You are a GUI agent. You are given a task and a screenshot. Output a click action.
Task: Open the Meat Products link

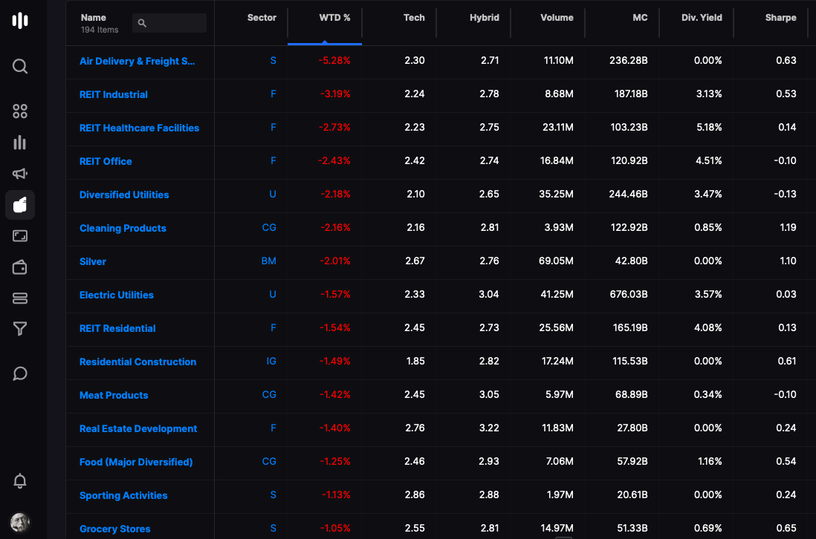[114, 395]
